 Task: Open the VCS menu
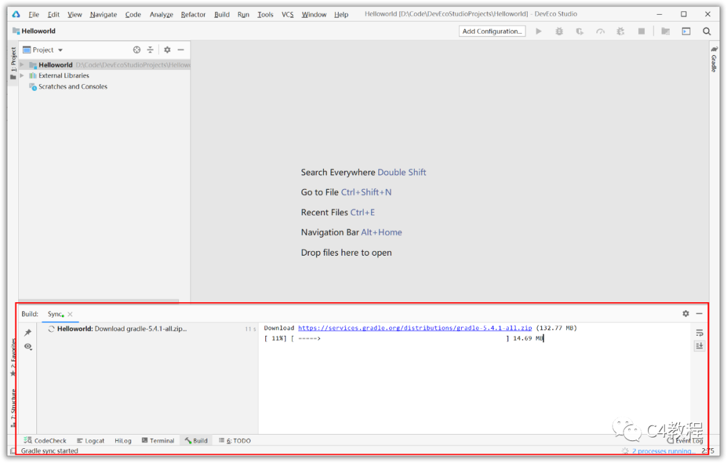[x=287, y=14]
